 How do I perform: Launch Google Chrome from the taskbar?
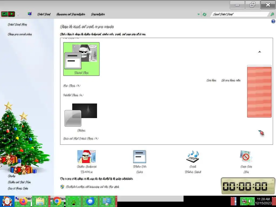(x=57, y=201)
